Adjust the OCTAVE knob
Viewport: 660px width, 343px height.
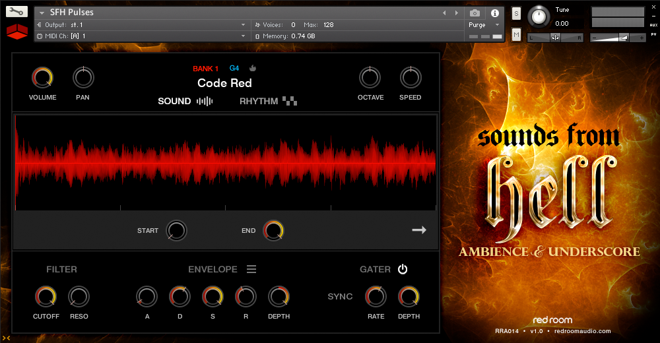pos(370,77)
